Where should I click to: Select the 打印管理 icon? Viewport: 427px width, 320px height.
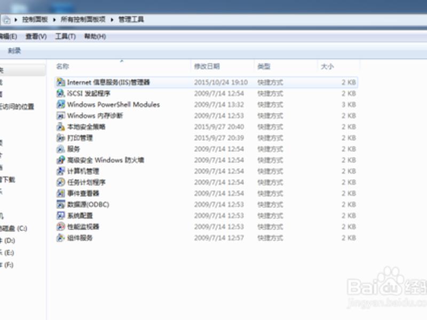[60, 138]
